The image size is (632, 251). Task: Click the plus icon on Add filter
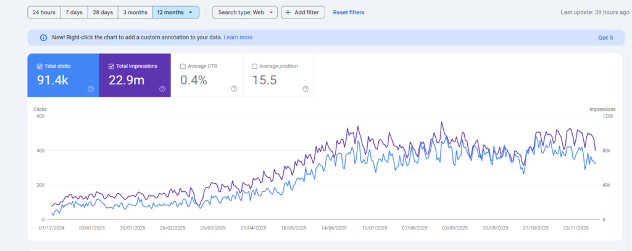[288, 12]
